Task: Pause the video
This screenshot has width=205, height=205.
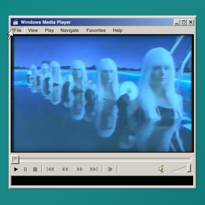Action: 25,169
